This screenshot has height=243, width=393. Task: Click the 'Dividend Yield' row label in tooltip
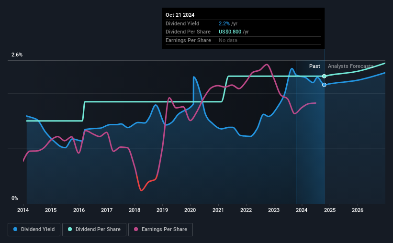pos(182,23)
